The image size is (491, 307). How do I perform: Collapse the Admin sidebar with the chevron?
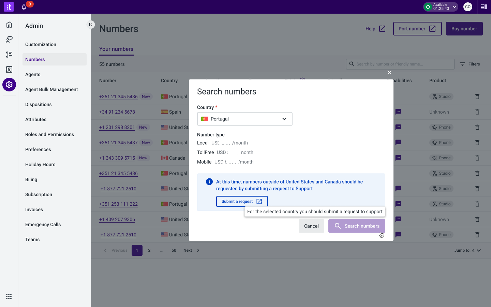tap(91, 25)
